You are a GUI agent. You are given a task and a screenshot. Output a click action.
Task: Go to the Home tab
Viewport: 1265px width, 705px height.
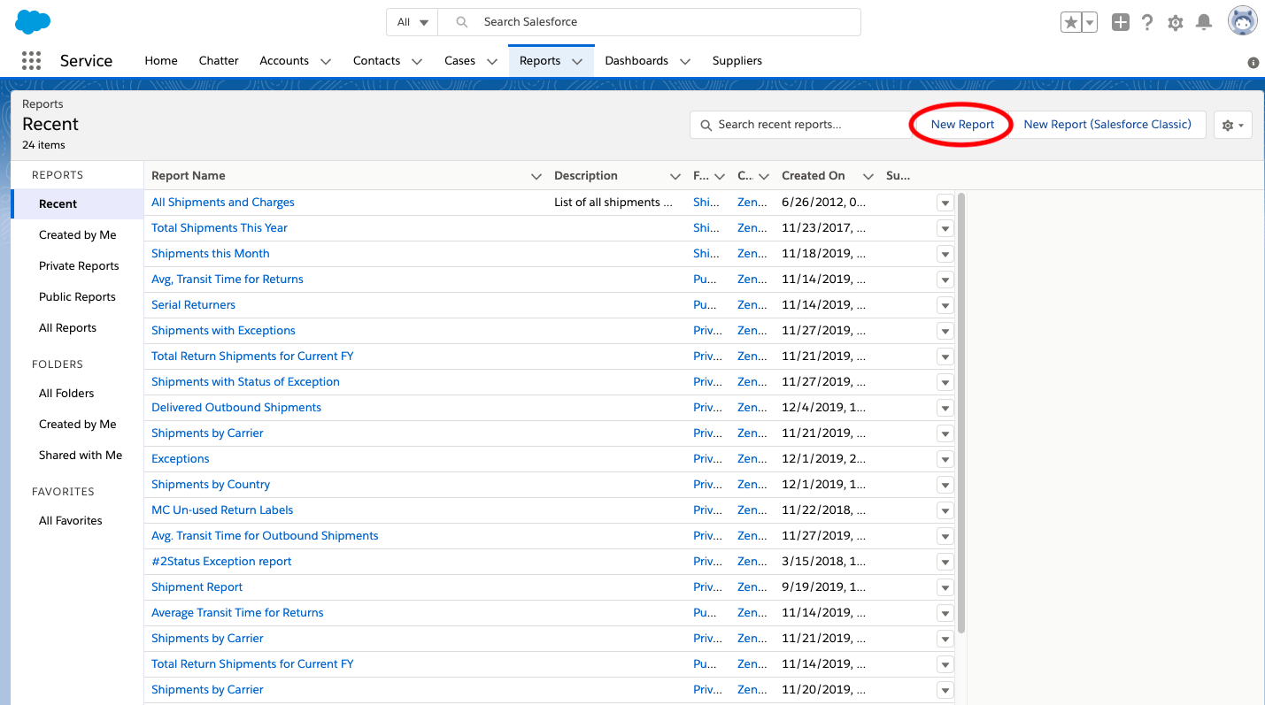pyautogui.click(x=161, y=61)
